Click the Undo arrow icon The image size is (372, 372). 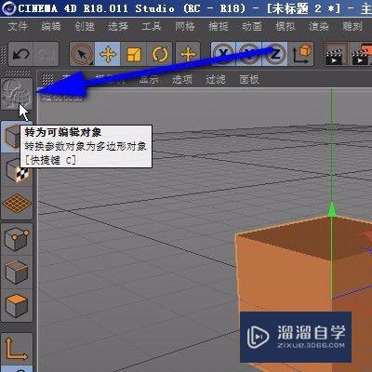(x=20, y=54)
